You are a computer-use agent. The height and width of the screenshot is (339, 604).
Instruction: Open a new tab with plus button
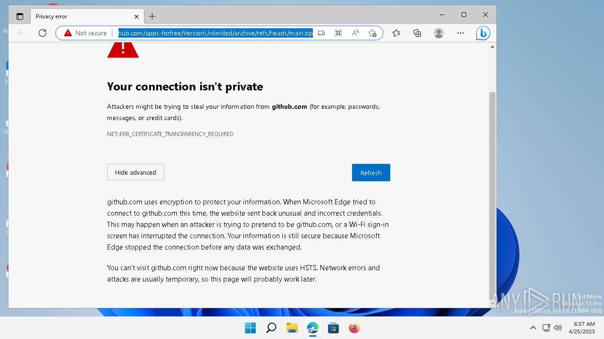[152, 16]
